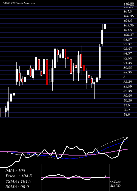Select the 92.88 price axis label
137x191 pixels.
point(128,58)
